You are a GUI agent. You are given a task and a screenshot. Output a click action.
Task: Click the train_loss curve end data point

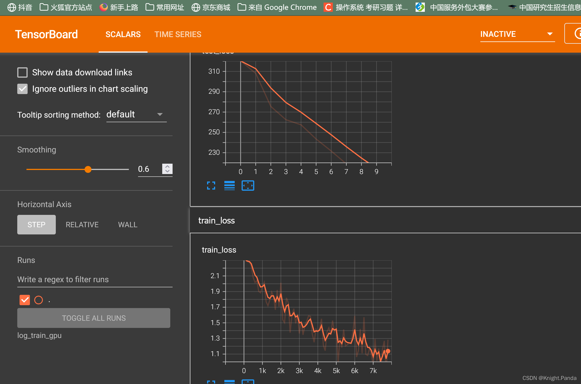388,351
